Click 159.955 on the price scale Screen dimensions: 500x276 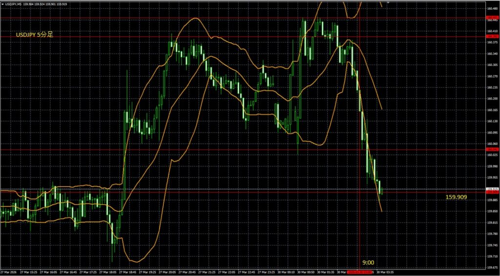click(x=491, y=177)
